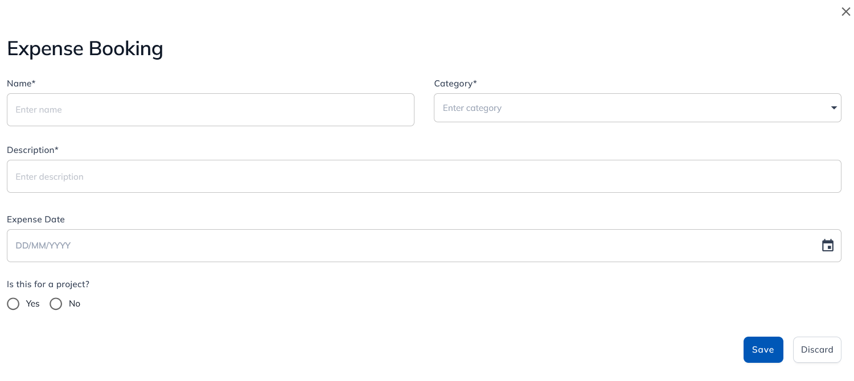Click the Expense Booking heading
Screen dimensions: 854x381
85,48
